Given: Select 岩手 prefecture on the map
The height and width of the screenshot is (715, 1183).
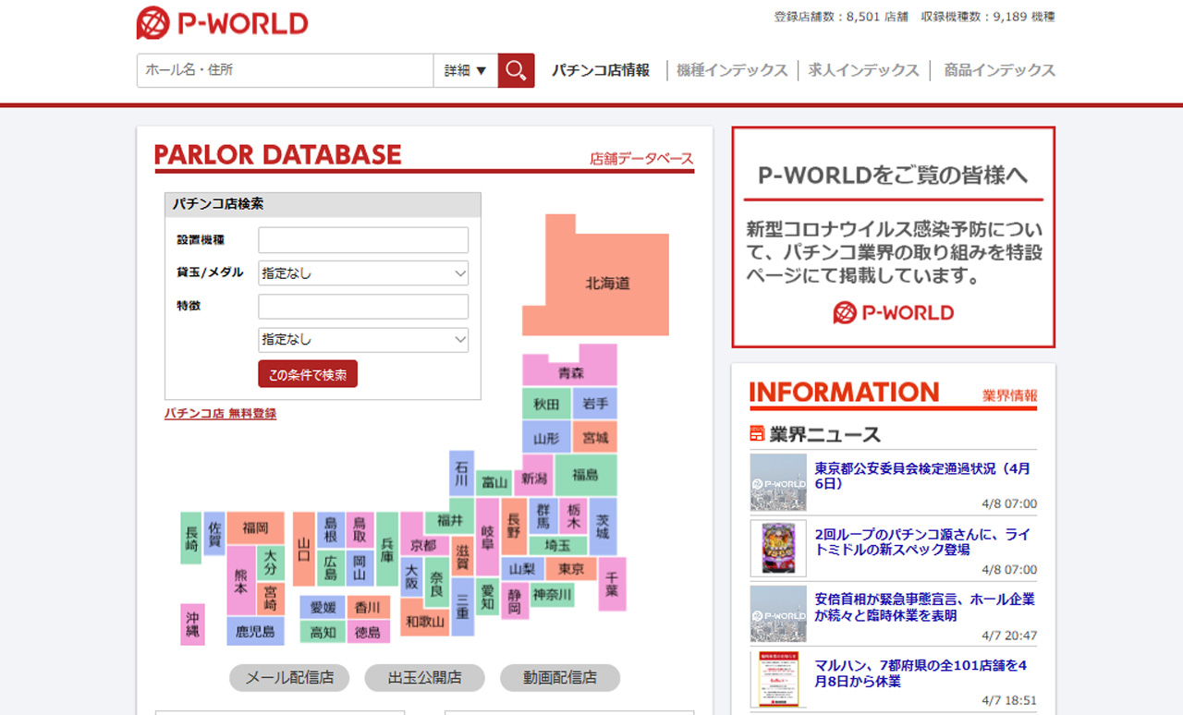Looking at the screenshot, I should pyautogui.click(x=595, y=405).
